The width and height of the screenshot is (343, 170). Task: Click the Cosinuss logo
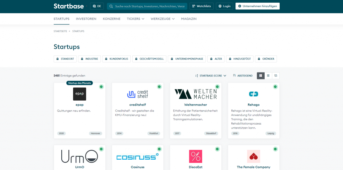click(x=138, y=157)
